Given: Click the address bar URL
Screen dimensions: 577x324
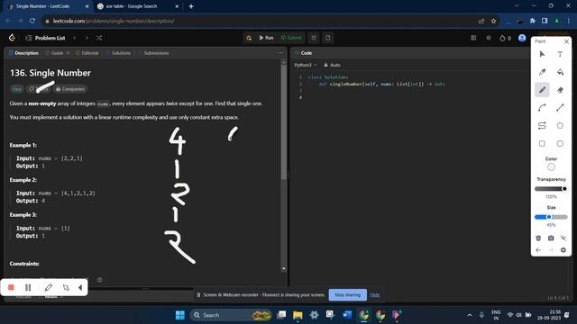Looking at the screenshot, I should 114,21.
